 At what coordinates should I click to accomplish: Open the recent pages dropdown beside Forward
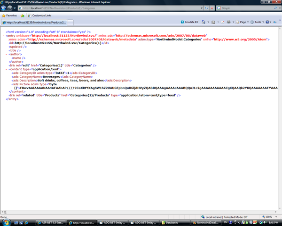(15, 8)
